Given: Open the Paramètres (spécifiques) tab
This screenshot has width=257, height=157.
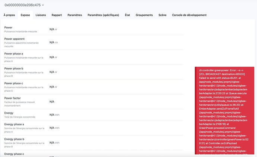Looking at the screenshot, I should click(x=103, y=15).
